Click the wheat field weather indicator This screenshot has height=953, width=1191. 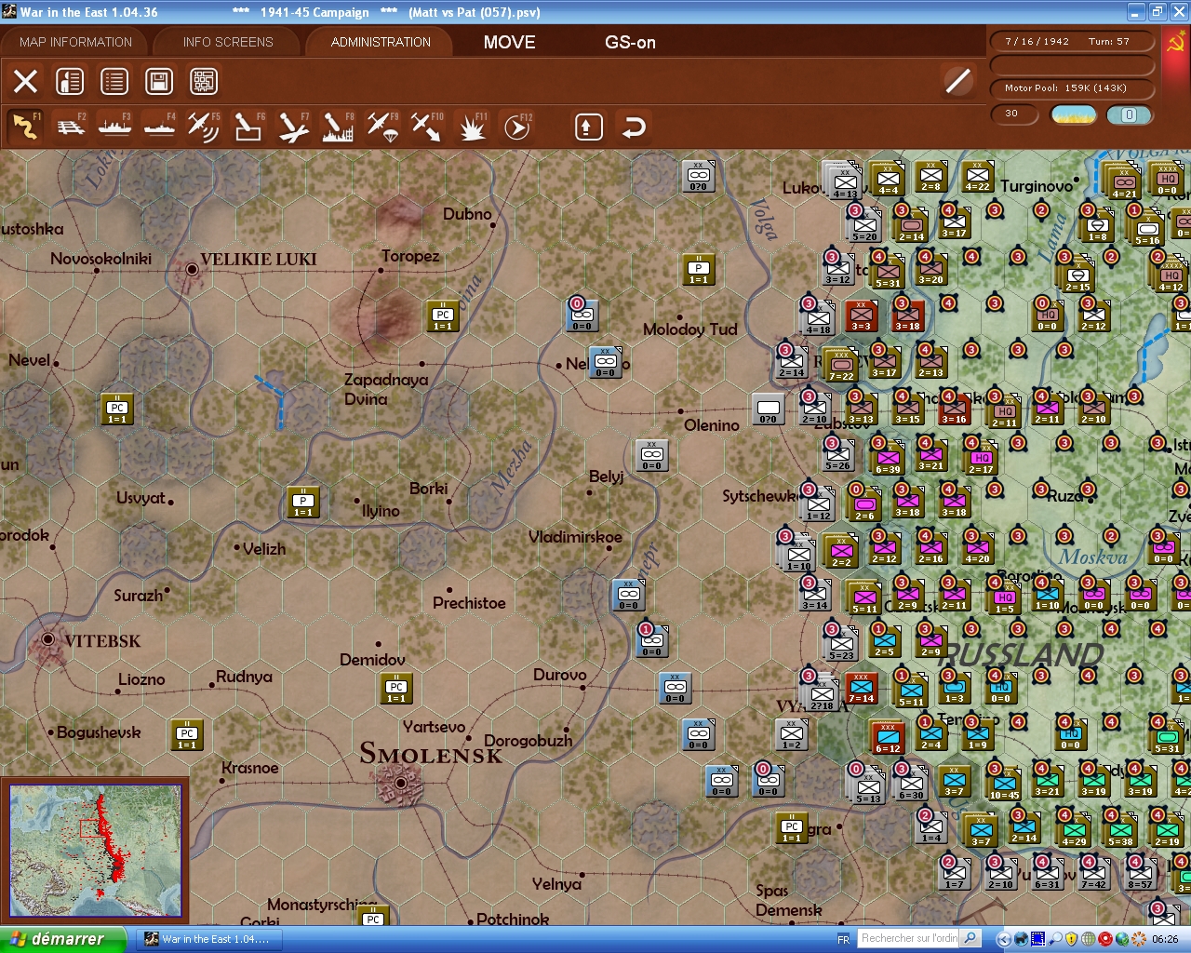(x=1074, y=114)
